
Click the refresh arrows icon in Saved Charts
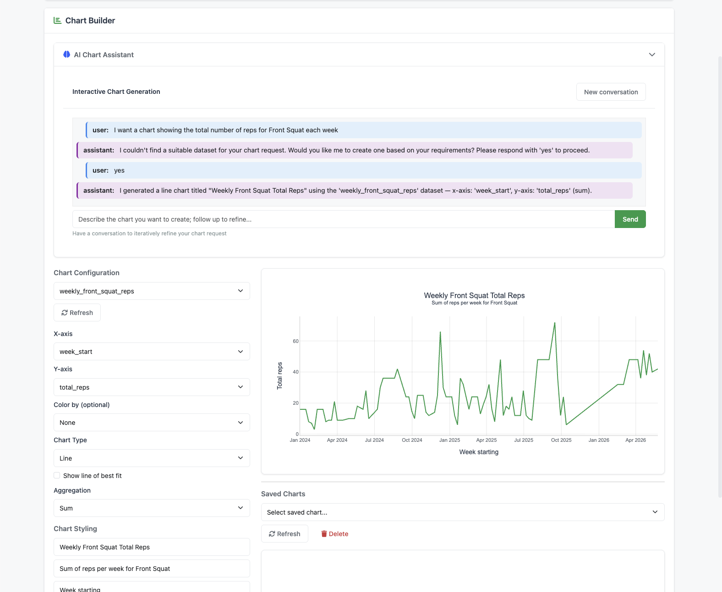[x=272, y=534]
